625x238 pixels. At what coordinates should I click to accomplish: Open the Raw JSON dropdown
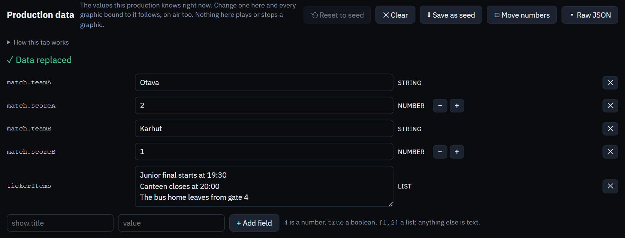[x=590, y=15]
